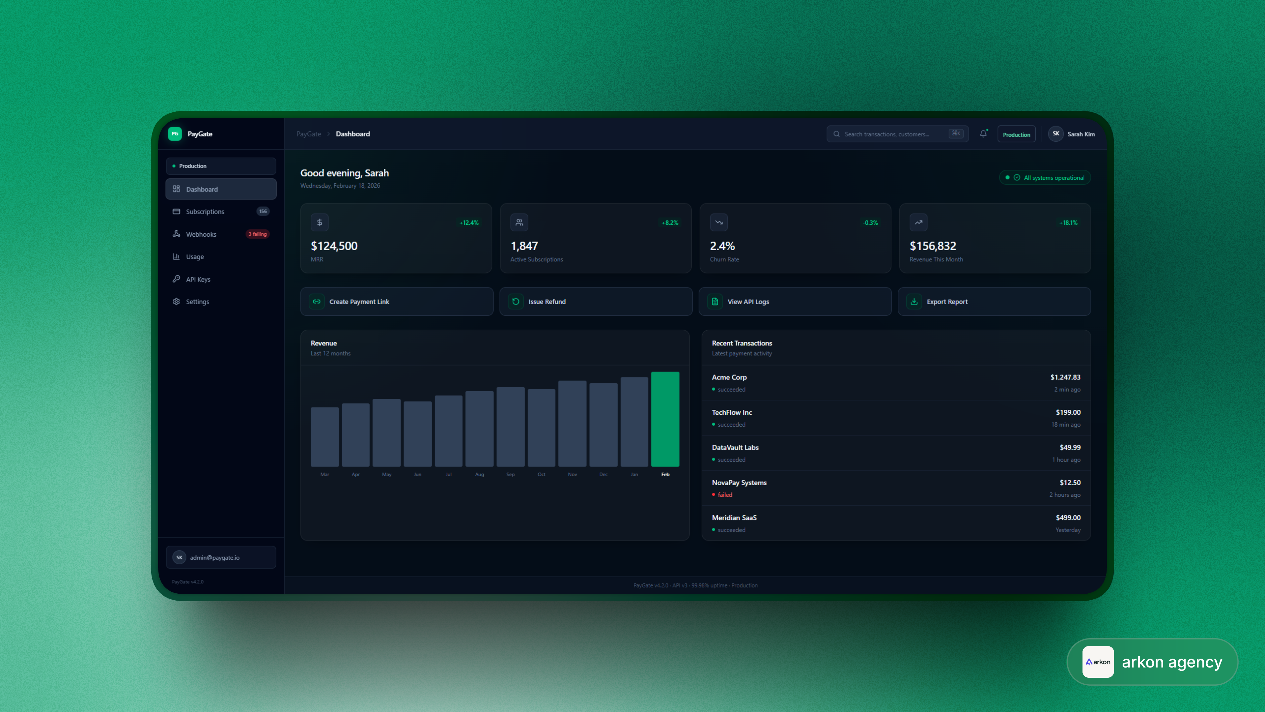Go to Subscriptions in the sidebar
Viewport: 1265px width, 712px height.
(x=221, y=211)
